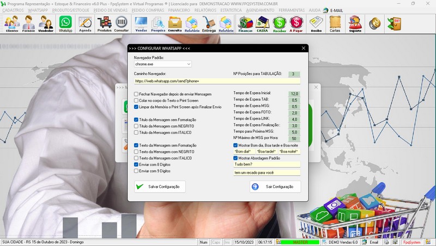The width and height of the screenshot is (436, 246).
Task: Click the *Bom dia!* greeting field
Action: [x=244, y=152]
